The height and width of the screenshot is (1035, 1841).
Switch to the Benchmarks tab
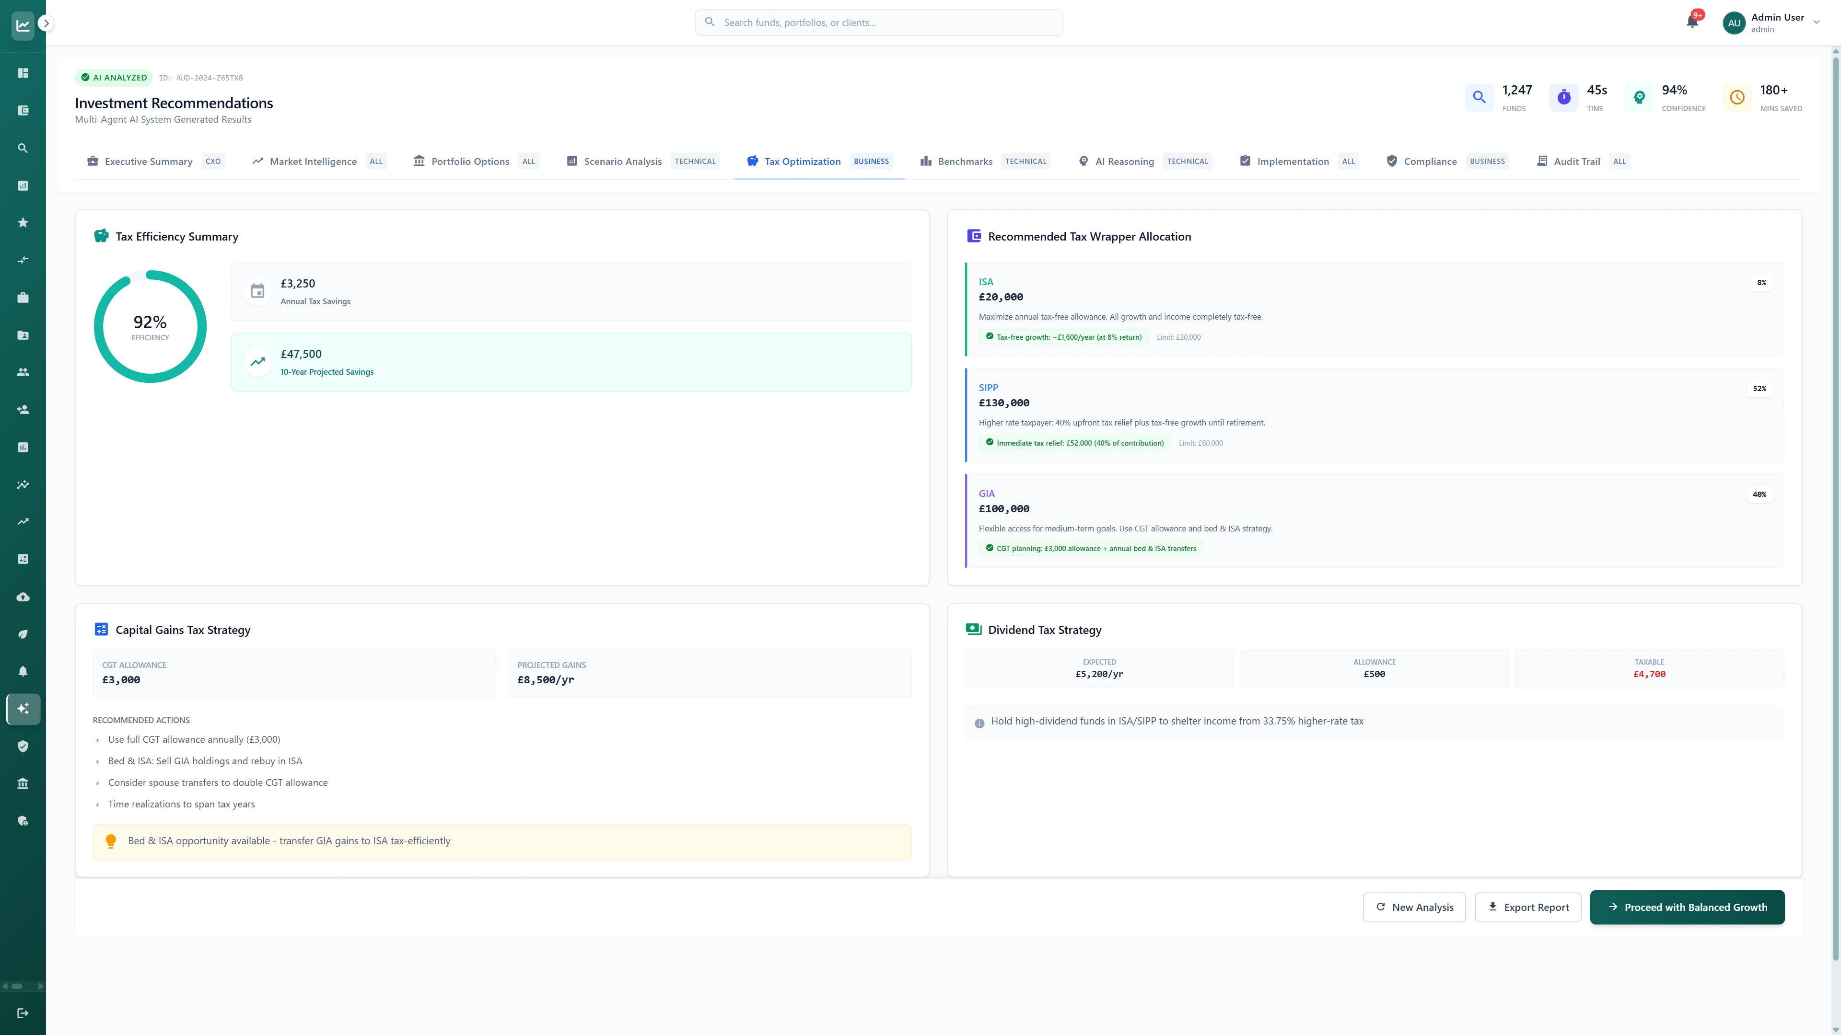964,161
